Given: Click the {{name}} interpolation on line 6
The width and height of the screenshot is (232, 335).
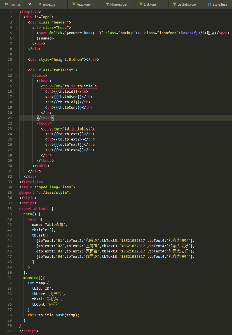Looking at the screenshot, I should click(45, 38).
